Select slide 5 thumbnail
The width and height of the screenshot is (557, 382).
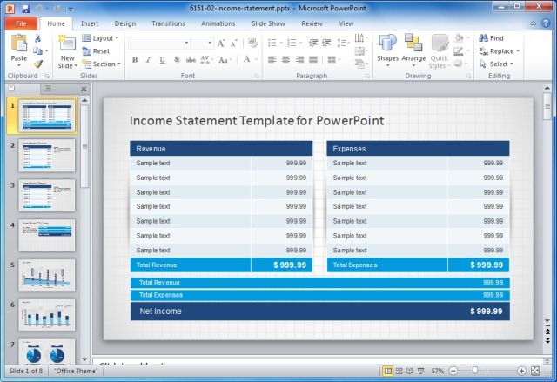click(x=46, y=275)
